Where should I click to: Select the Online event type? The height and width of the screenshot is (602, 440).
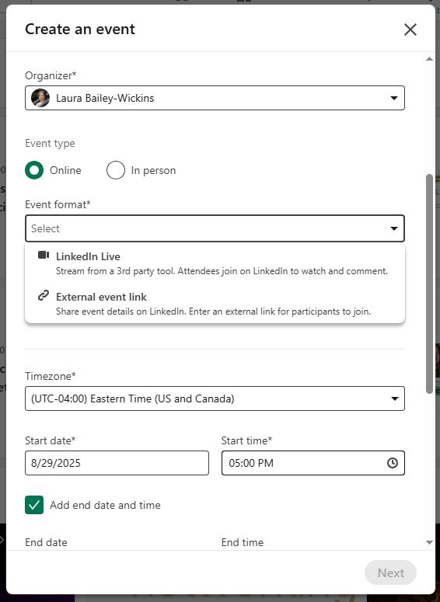tap(34, 170)
